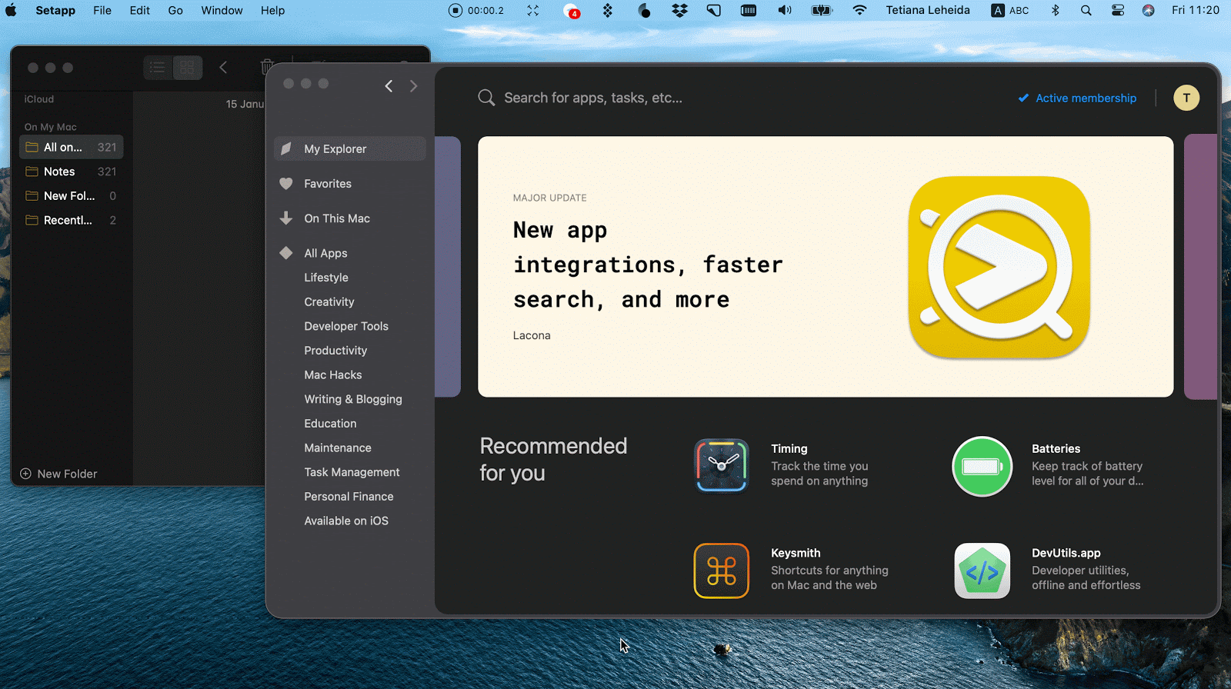Select Recently Deleted folder in Notes

click(x=71, y=221)
